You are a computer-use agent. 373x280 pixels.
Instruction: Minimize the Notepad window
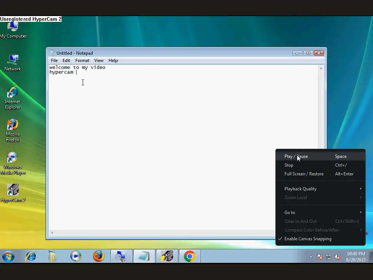297,53
